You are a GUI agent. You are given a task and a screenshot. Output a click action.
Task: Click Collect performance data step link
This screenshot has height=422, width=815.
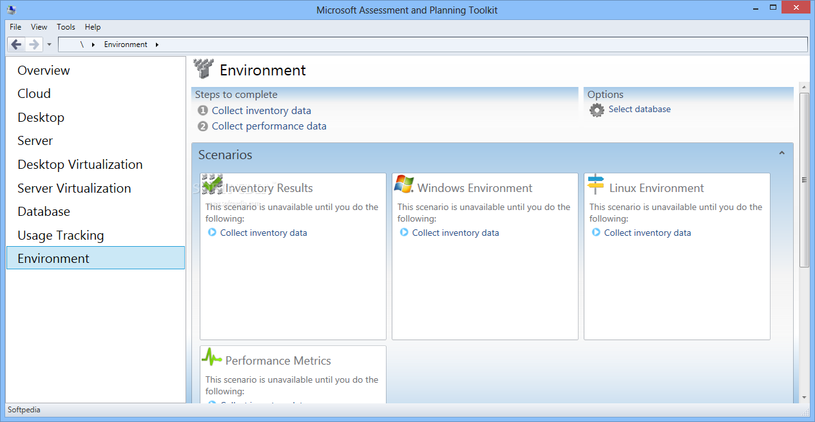269,126
